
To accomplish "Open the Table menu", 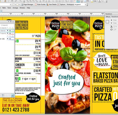I will click(4, 8).
